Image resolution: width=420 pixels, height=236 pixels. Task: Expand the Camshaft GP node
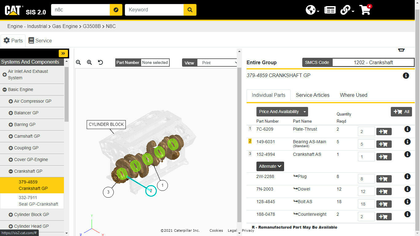pos(11,136)
